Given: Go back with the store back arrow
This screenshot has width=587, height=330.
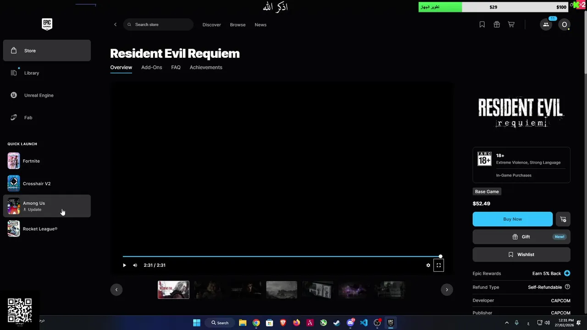Looking at the screenshot, I should (x=115, y=25).
